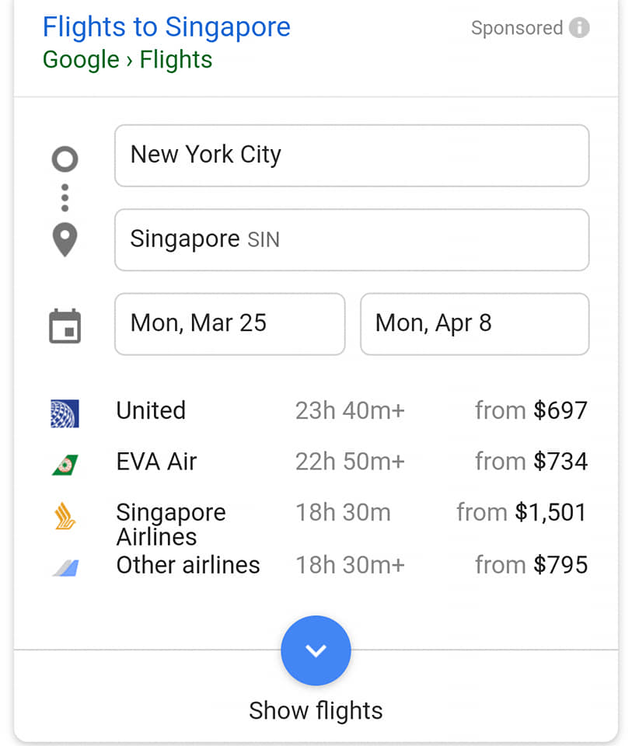
Task: Click the Singapore Airlines logo
Action: [65, 516]
